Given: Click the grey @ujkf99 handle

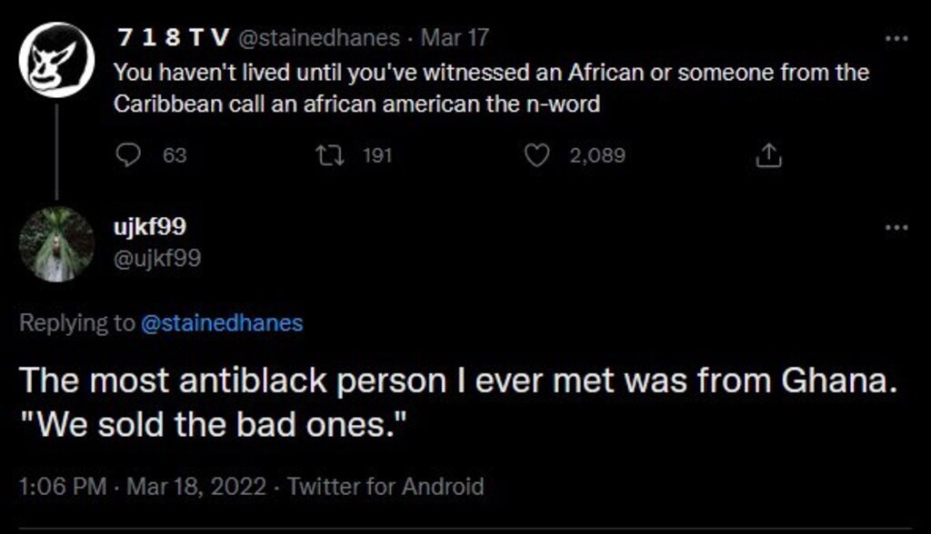Looking at the screenshot, I should tap(157, 260).
